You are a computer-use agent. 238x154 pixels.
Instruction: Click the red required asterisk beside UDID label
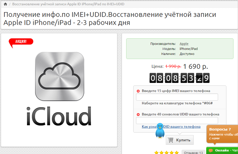pyautogui.click(x=138, y=114)
